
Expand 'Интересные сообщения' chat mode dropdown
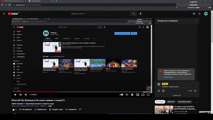click(168, 21)
